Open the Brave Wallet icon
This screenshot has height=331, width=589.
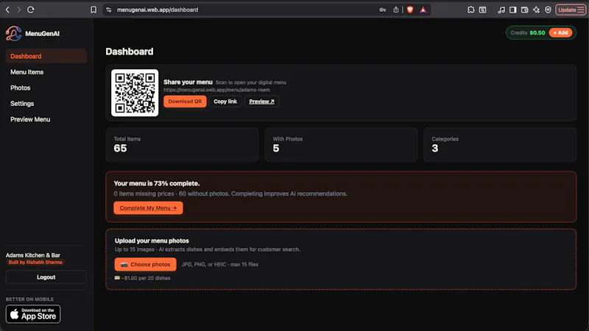pos(525,10)
